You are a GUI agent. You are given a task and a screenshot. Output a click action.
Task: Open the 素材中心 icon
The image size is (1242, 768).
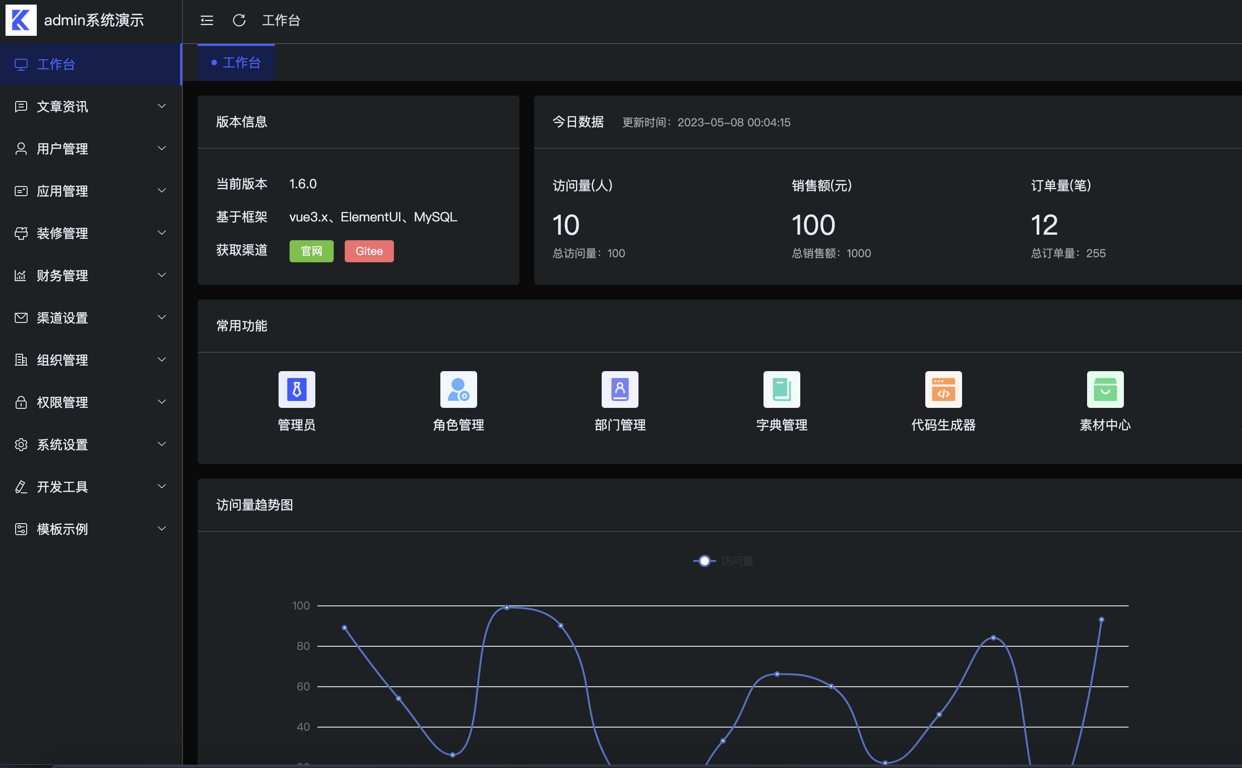[1105, 389]
